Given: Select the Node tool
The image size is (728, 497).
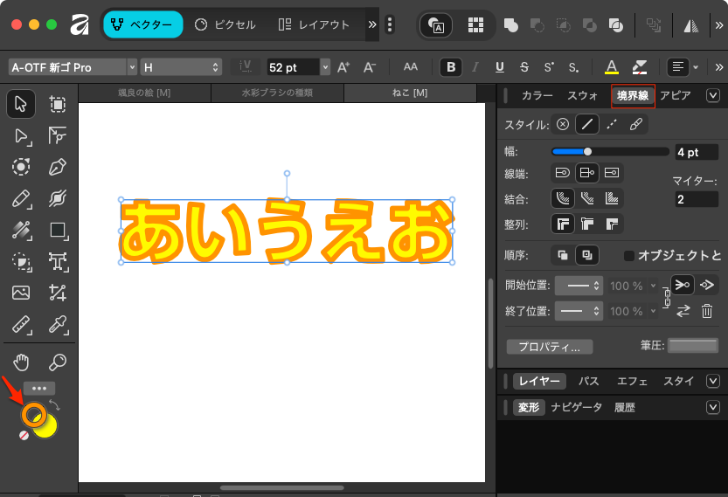Looking at the screenshot, I should (x=21, y=135).
